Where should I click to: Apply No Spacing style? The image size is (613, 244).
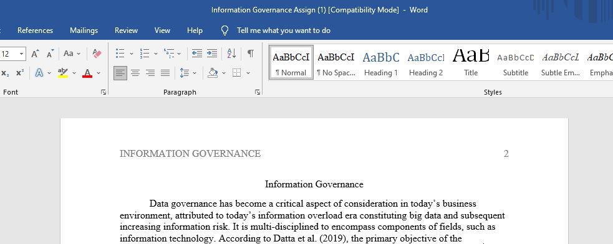[336, 62]
